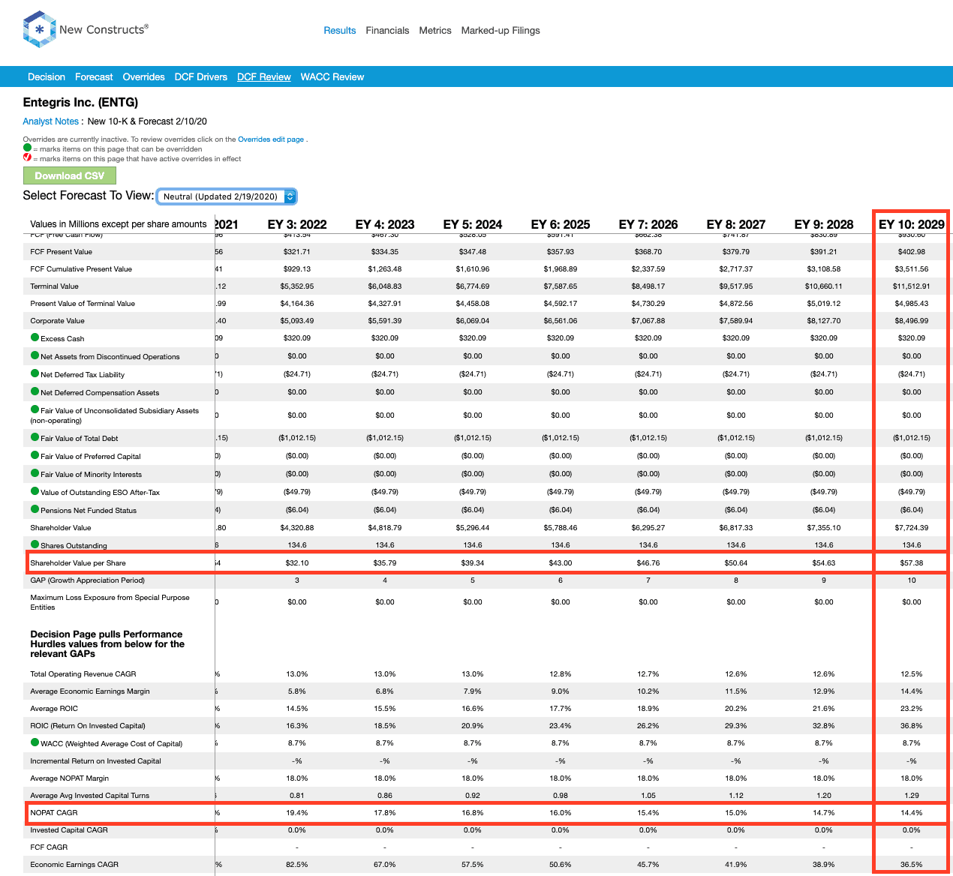The height and width of the screenshot is (876, 953).
Task: Select the 14.4% NOPAT CAGR value for 2029
Action: (x=912, y=813)
